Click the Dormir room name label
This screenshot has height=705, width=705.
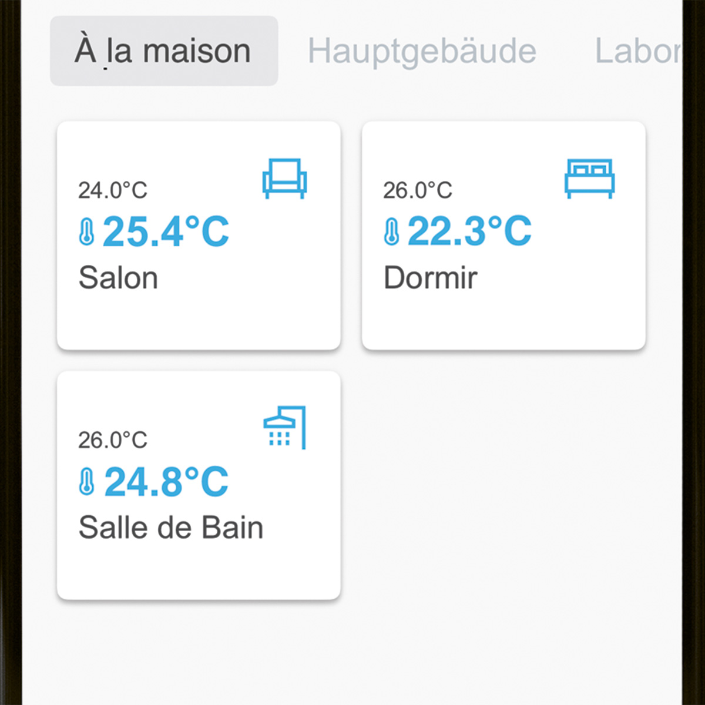tap(431, 278)
